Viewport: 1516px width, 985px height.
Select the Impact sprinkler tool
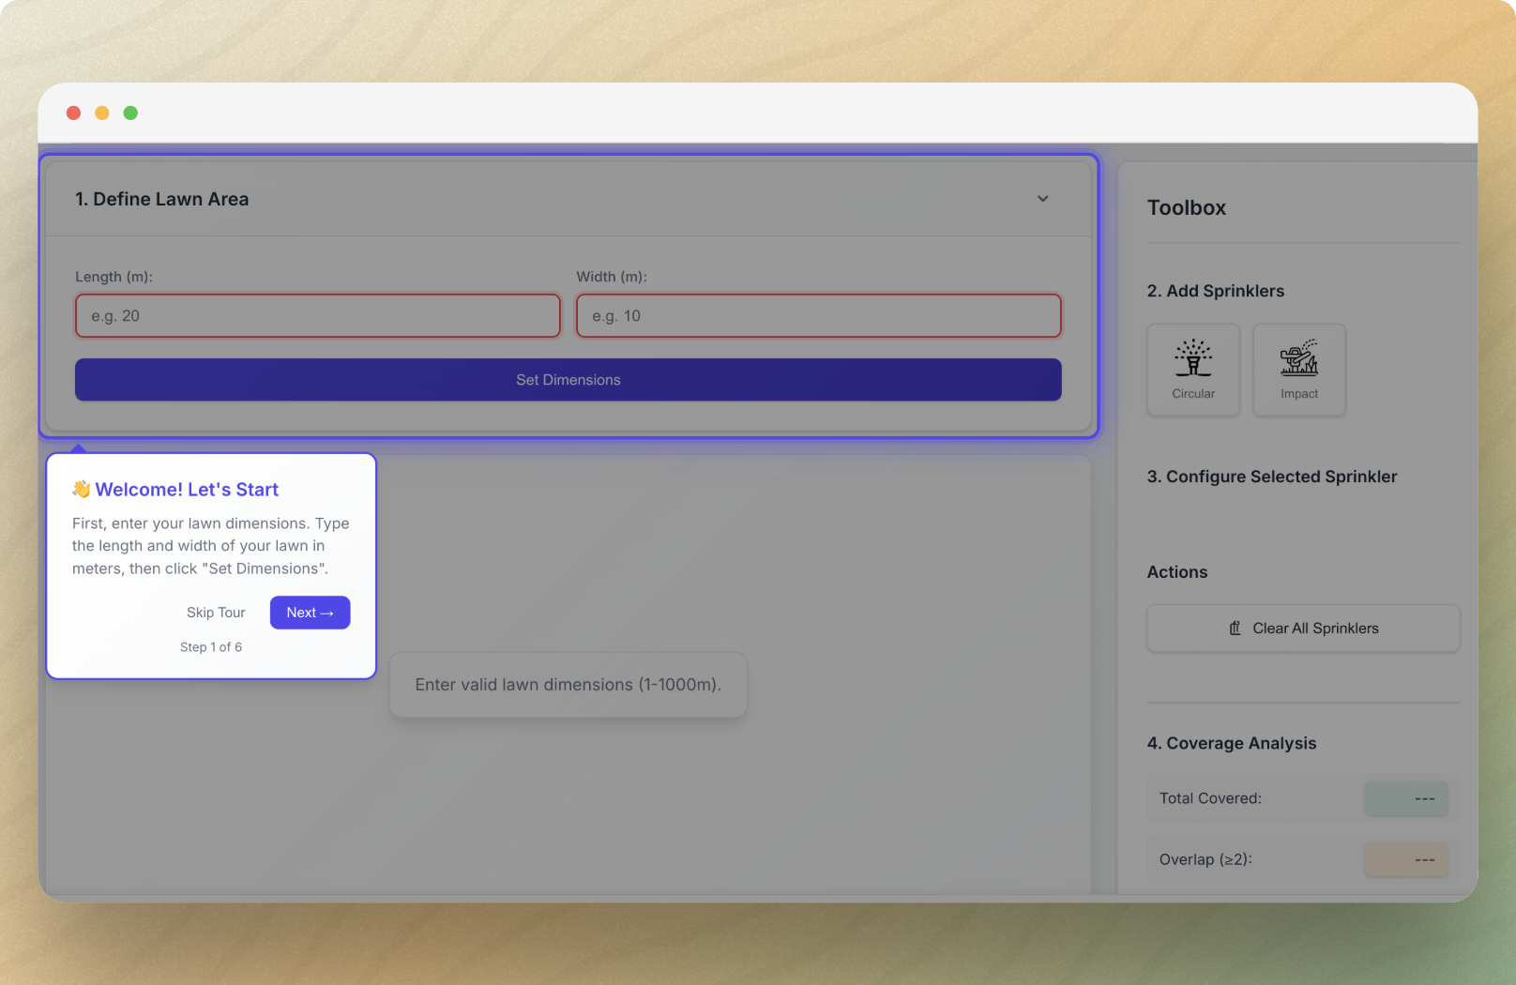(x=1298, y=370)
